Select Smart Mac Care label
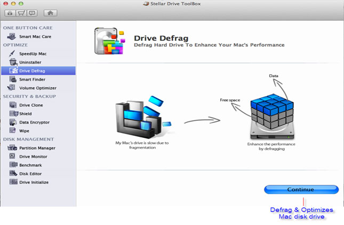 click(x=35, y=36)
